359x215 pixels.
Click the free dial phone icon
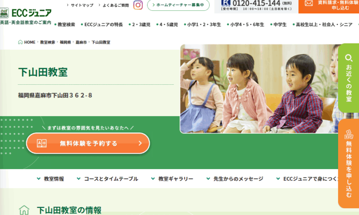pos(226,3)
